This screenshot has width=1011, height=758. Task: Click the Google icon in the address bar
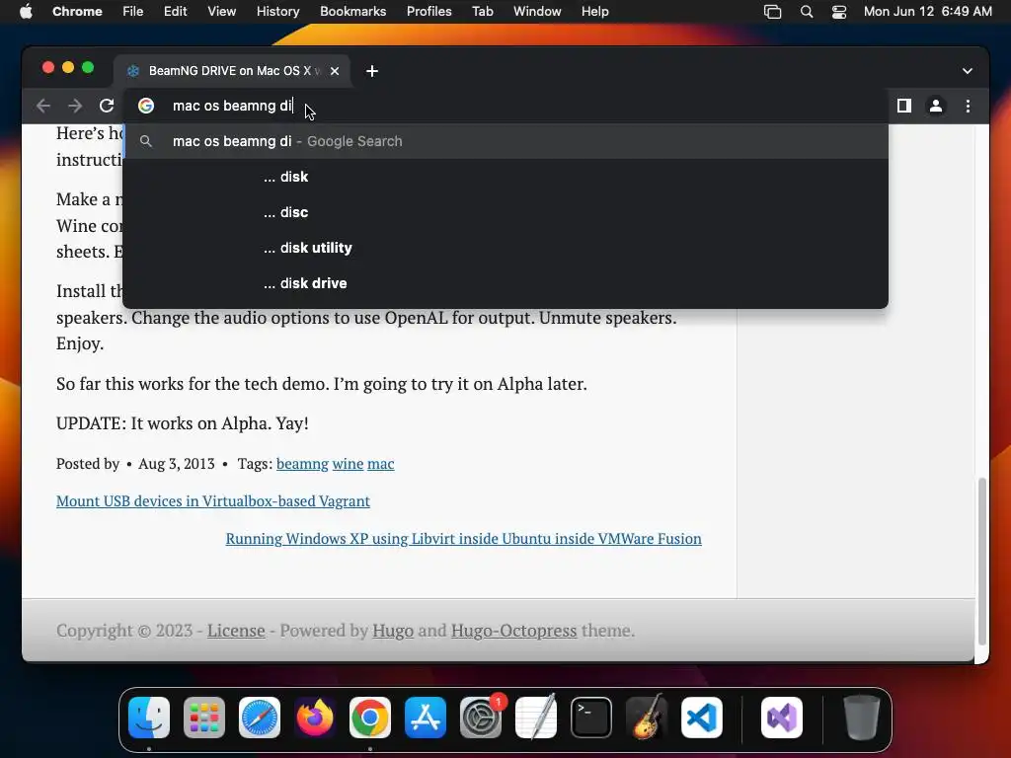pos(146,106)
